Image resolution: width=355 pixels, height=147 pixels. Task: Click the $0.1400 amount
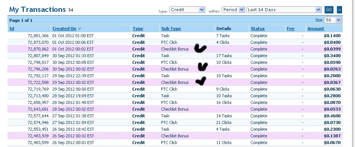point(332,36)
